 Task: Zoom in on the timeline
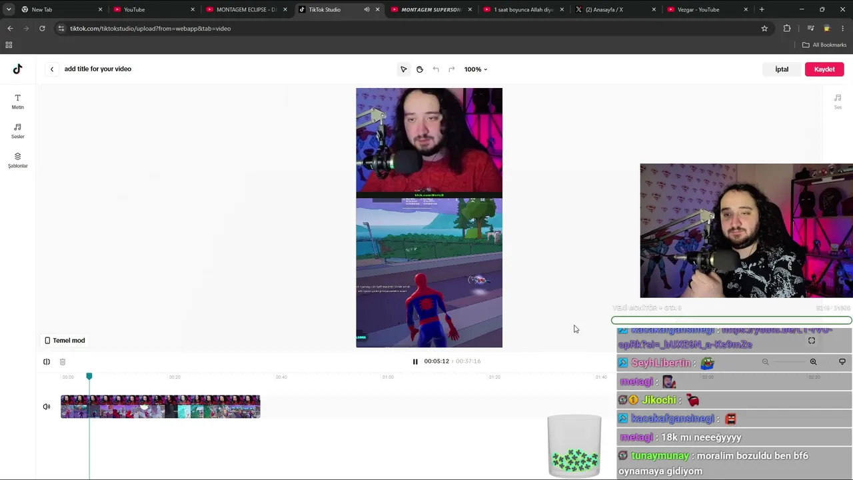point(813,362)
